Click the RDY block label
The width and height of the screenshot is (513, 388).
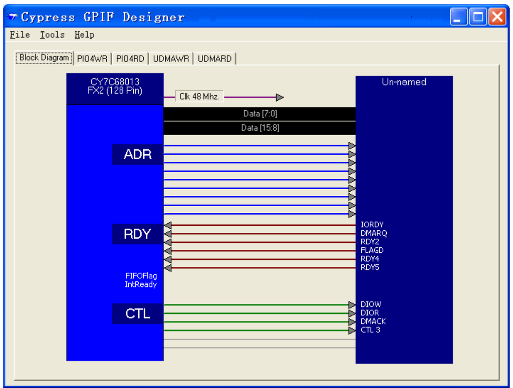pos(137,234)
